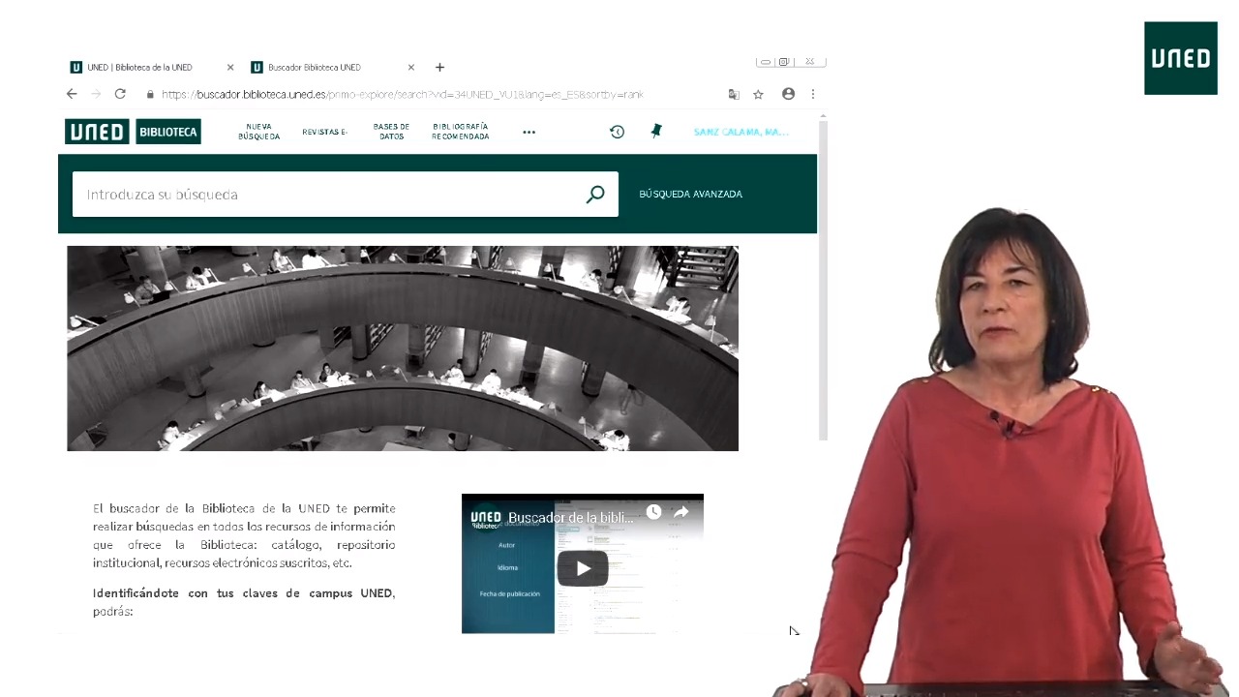1239x697 pixels.
Task: Expand more options with the ellipsis
Action: (529, 132)
